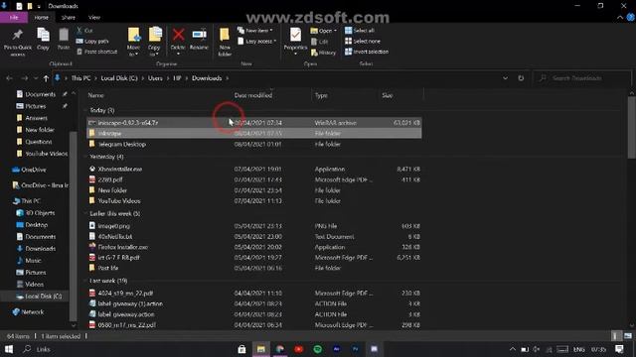
Task: Click Invert selection in ribbon
Action: click(367, 52)
